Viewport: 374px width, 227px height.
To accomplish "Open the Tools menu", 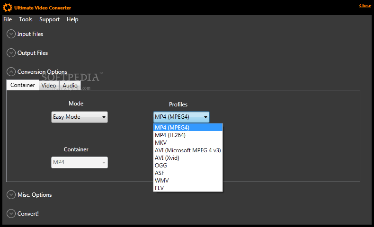I will pos(26,19).
